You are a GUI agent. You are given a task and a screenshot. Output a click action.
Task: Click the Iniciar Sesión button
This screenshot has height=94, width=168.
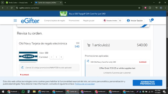tap(135, 21)
